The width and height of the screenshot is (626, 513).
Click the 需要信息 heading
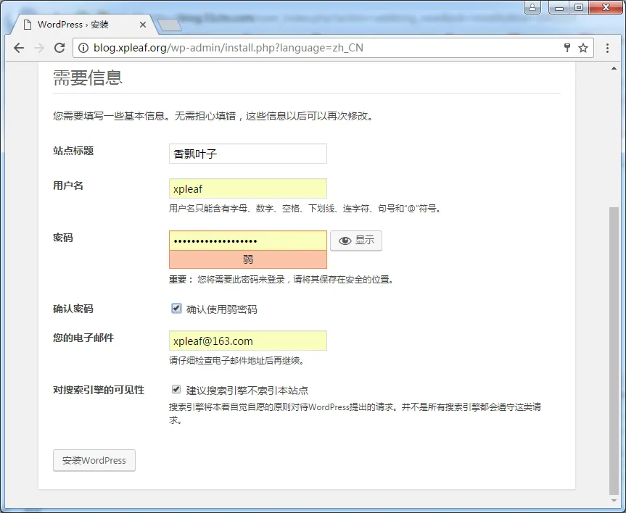[88, 78]
